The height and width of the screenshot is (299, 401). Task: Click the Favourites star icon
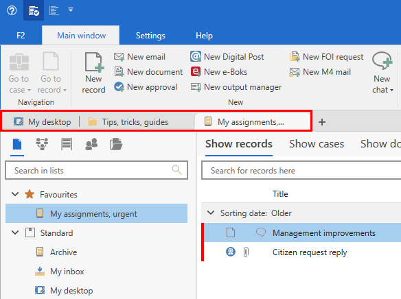point(30,194)
